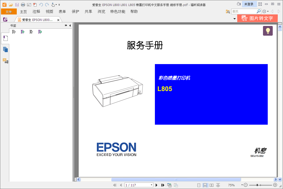The height and width of the screenshot is (189, 283).
Task: Click the lightbulb tips icon
Action: pyautogui.click(x=268, y=31)
